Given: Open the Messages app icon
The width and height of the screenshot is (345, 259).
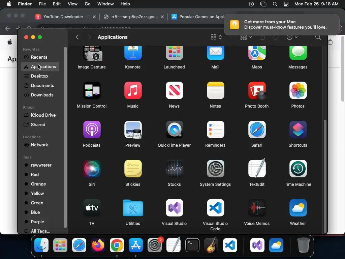Looking at the screenshot, I should [x=298, y=53].
